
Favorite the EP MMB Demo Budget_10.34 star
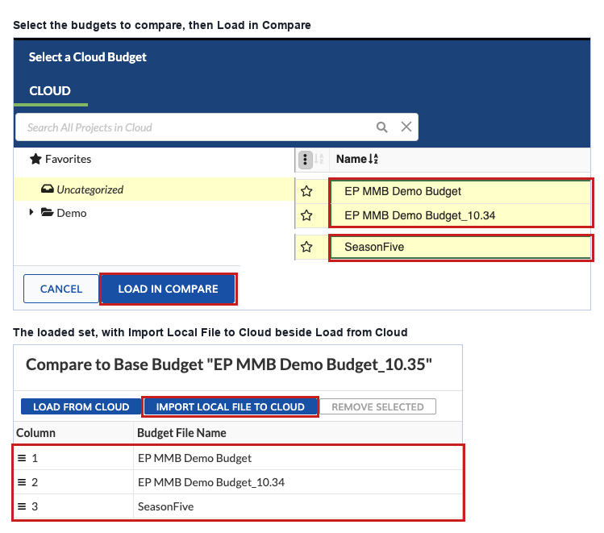click(306, 215)
